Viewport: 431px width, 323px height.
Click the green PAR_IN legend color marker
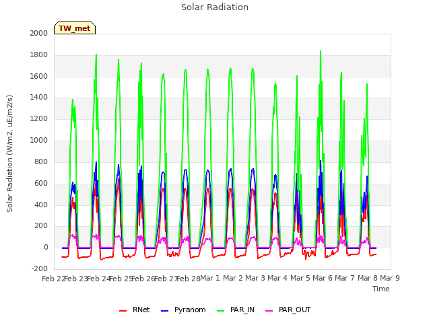(220, 311)
